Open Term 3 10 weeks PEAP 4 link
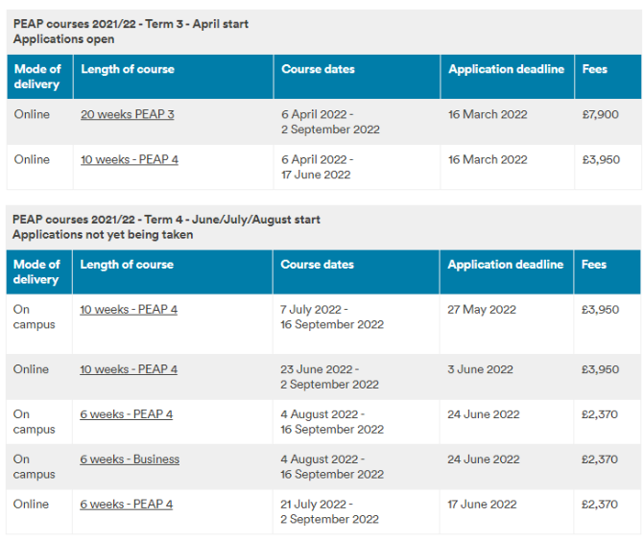Viewport: 643px width, 541px height. coord(129,159)
